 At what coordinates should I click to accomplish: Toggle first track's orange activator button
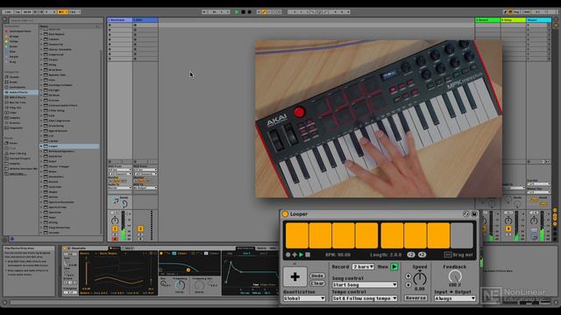click(x=115, y=228)
